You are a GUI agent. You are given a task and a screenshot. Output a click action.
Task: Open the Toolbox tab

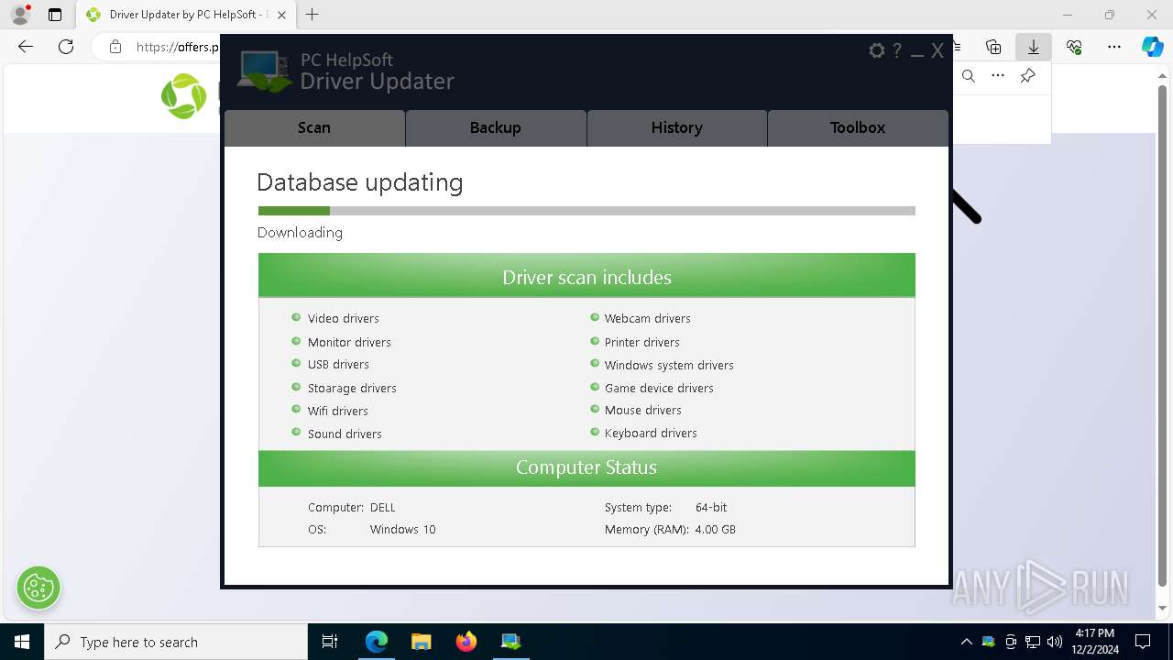point(858,128)
